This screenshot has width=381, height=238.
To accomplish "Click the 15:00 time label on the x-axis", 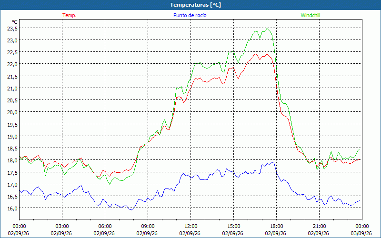I will point(233,227).
